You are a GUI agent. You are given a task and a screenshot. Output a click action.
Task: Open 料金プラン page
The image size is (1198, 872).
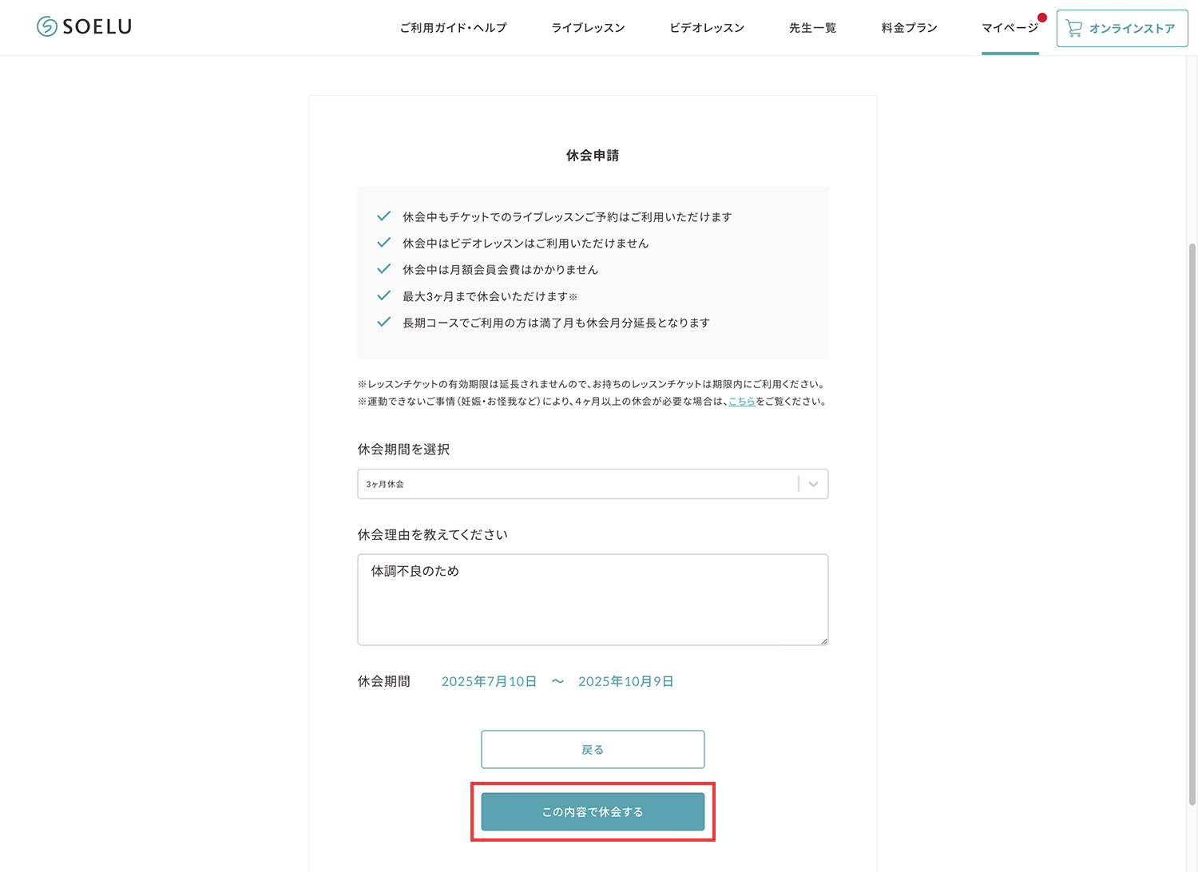[909, 28]
